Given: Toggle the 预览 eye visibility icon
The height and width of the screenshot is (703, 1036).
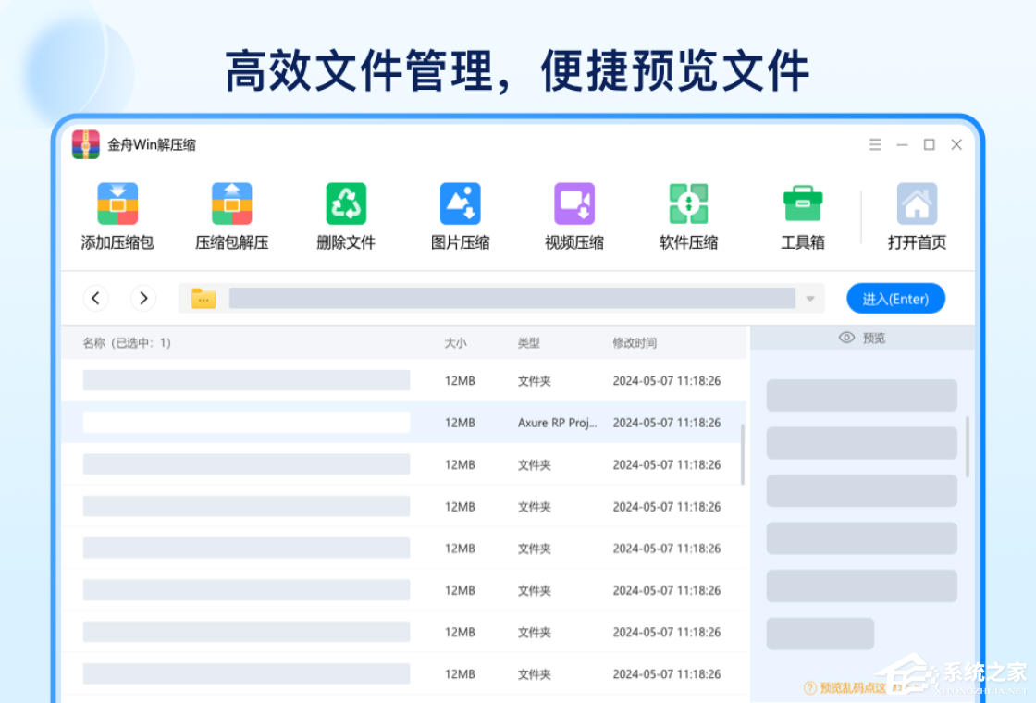Looking at the screenshot, I should [846, 338].
